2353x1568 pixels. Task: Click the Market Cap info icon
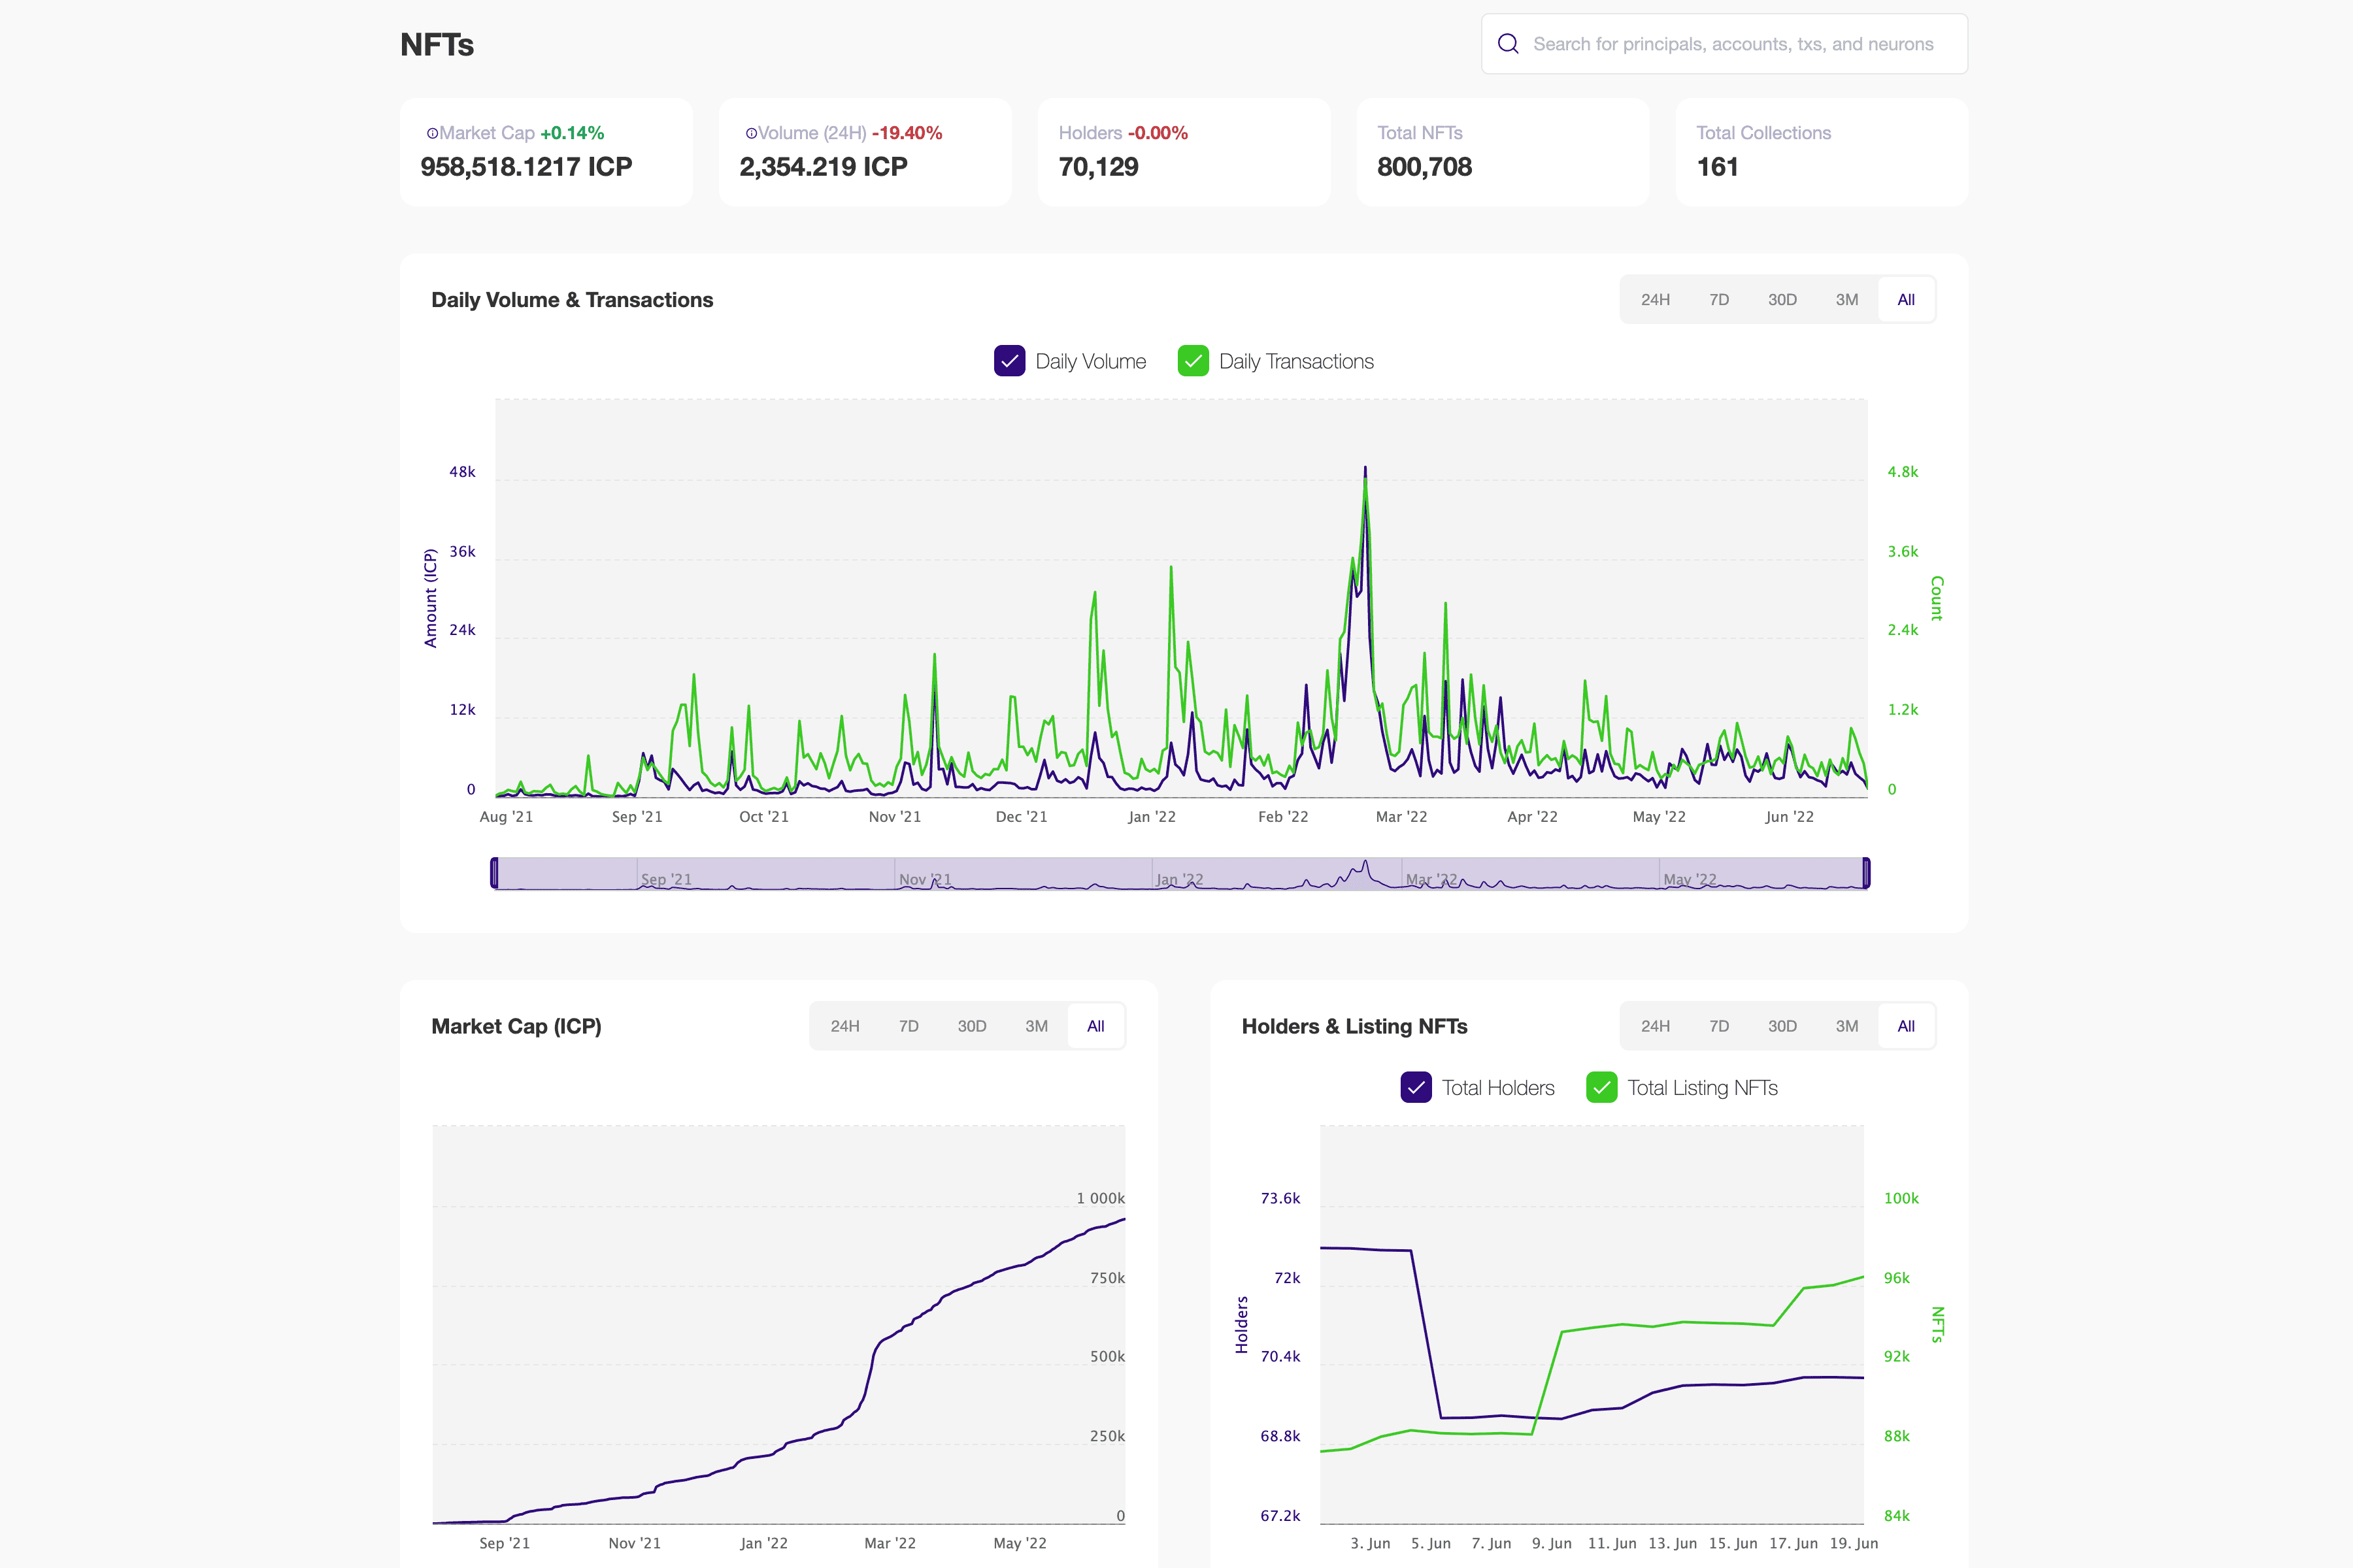432,133
